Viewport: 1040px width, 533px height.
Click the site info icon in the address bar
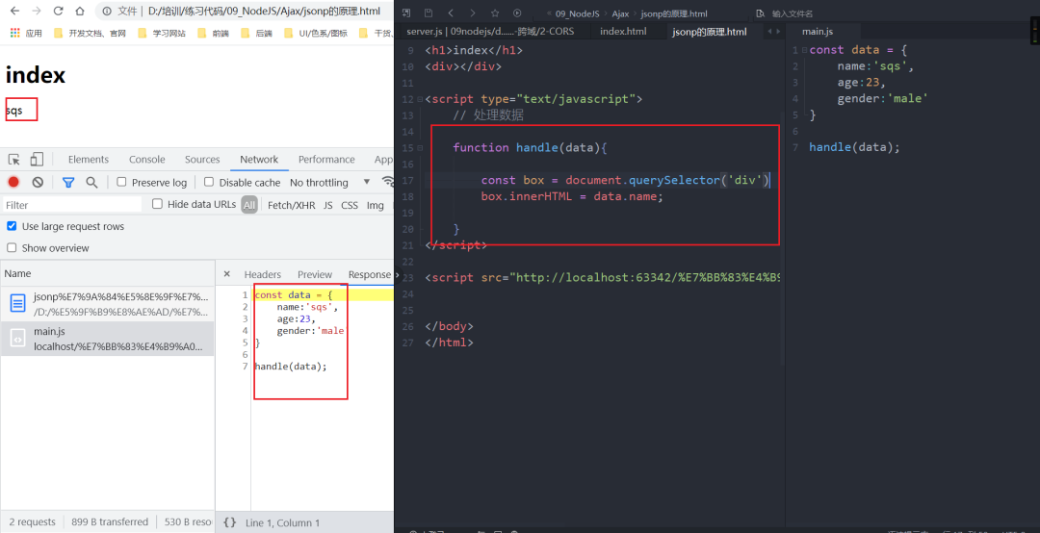107,12
